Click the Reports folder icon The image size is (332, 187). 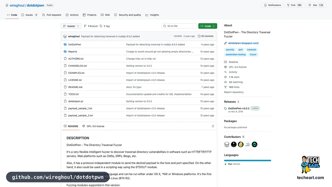pos(65,51)
